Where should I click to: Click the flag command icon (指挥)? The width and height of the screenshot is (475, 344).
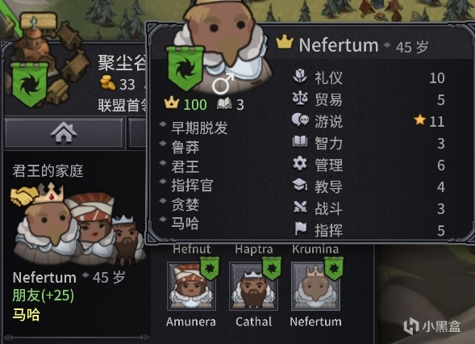[x=301, y=229]
